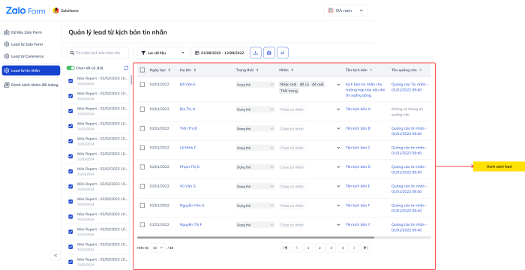Open script link Tên kịch bản Y
This screenshot has height=270, width=525.
pos(358,225)
